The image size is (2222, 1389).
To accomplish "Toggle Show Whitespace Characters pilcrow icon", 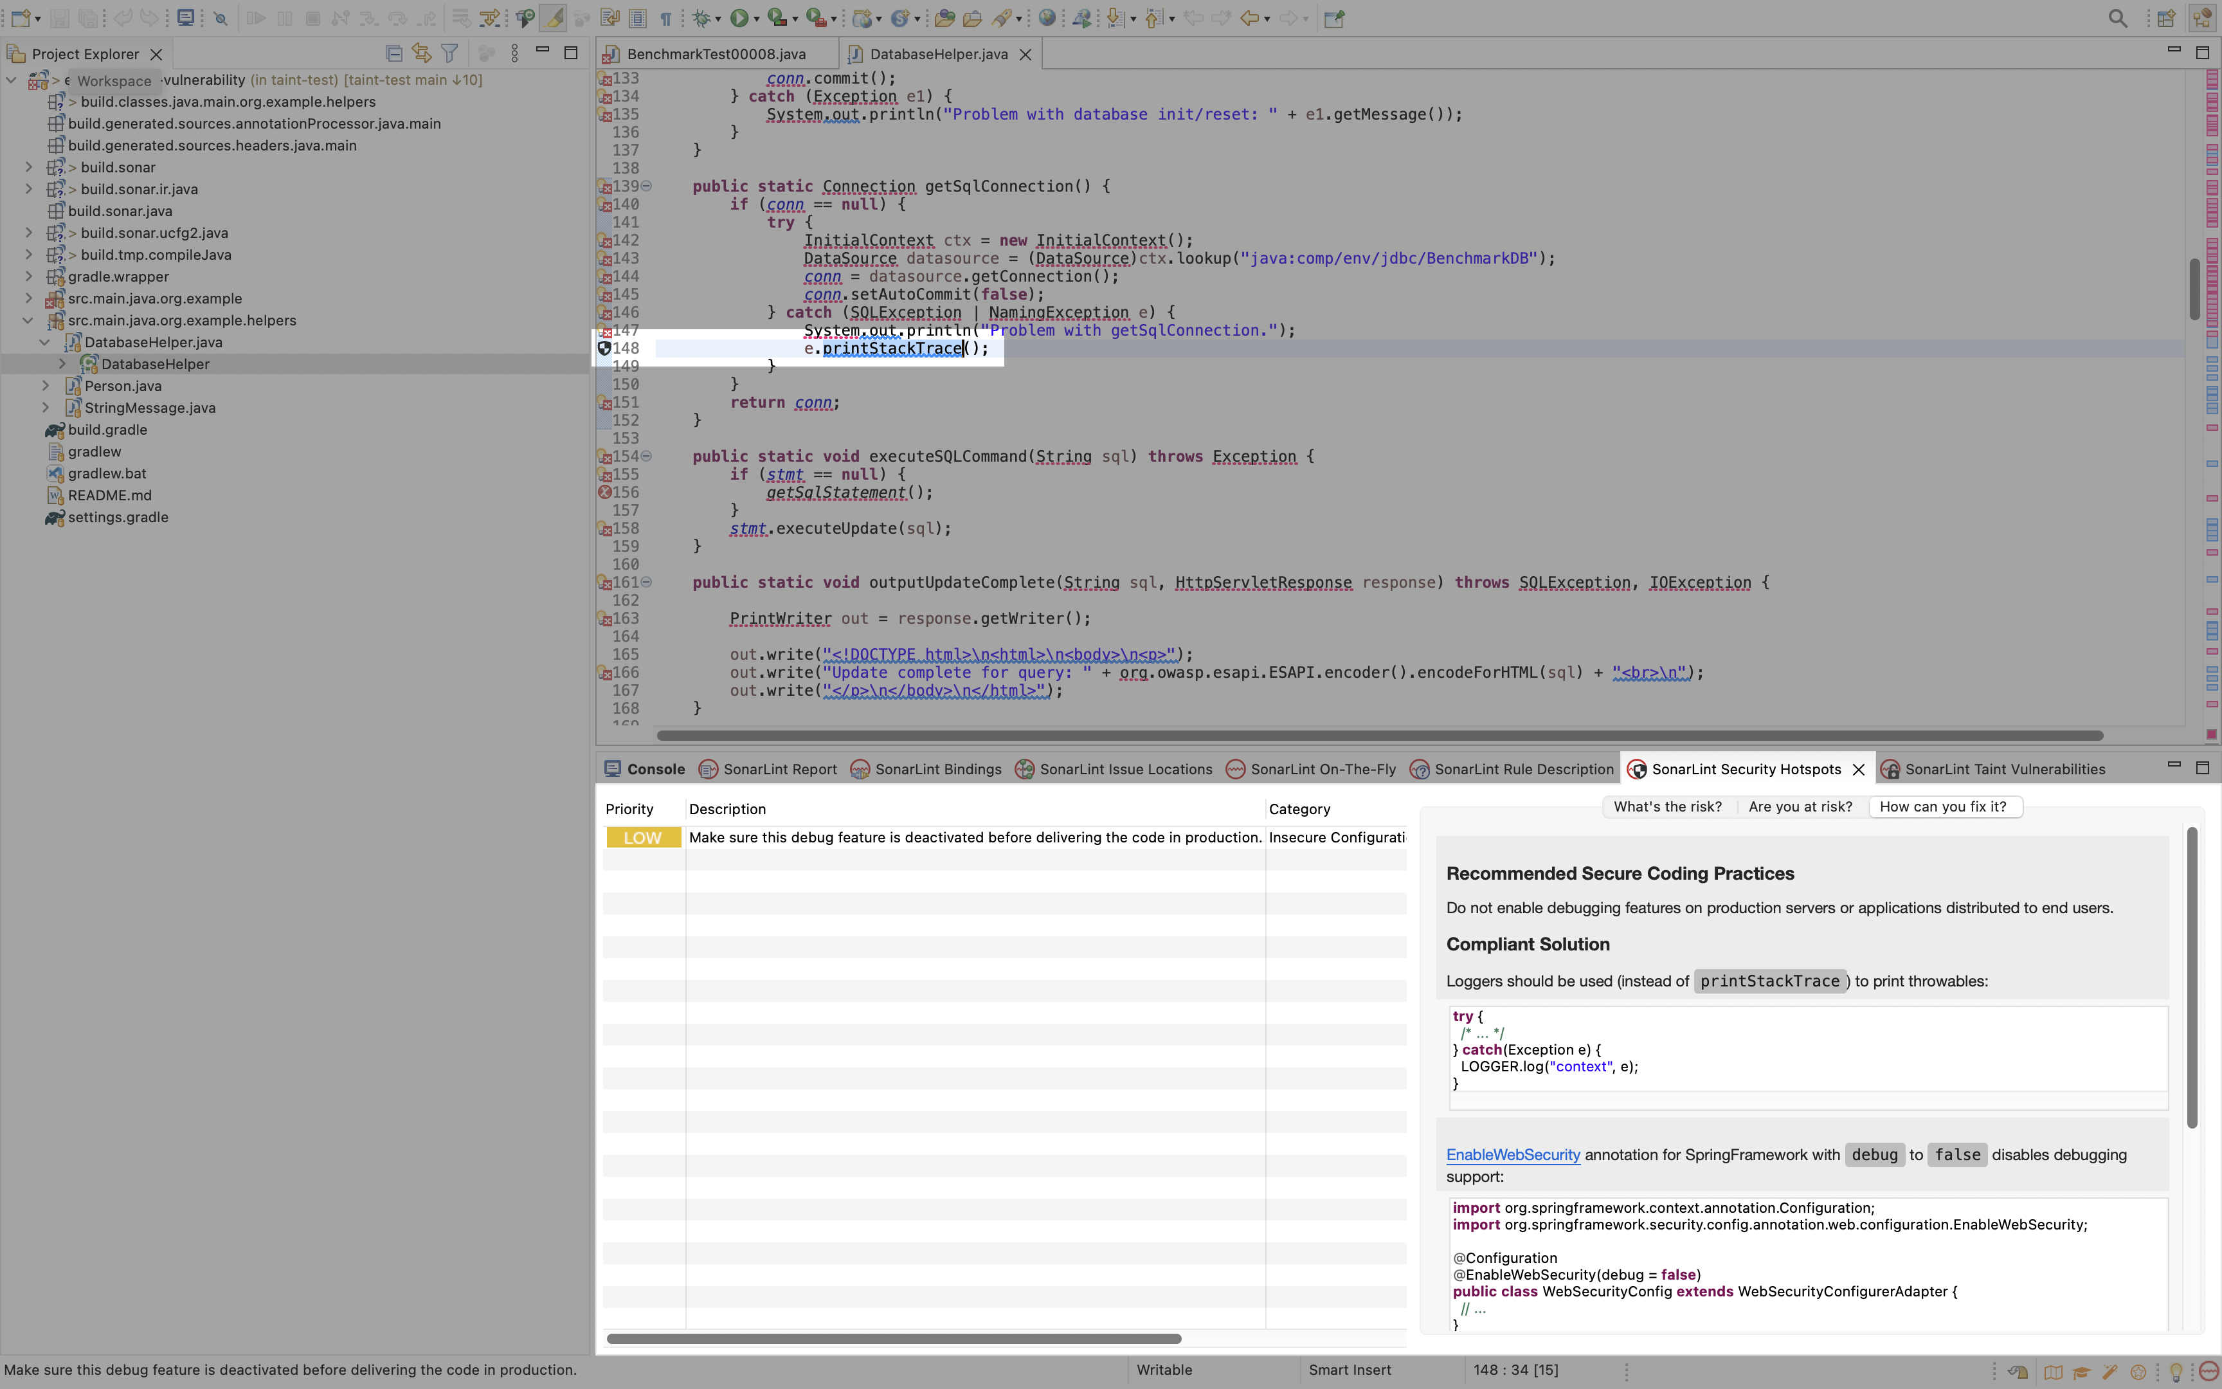I will [667, 19].
